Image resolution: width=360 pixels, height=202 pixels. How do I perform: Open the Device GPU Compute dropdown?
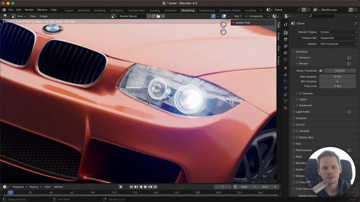pyautogui.click(x=339, y=44)
